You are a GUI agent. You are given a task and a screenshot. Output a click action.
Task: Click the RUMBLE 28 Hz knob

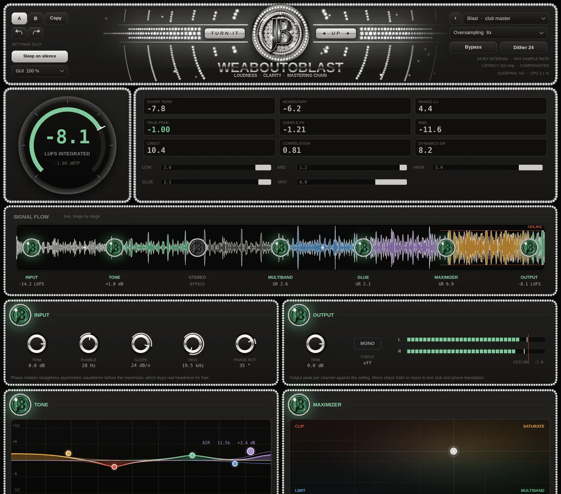89,344
